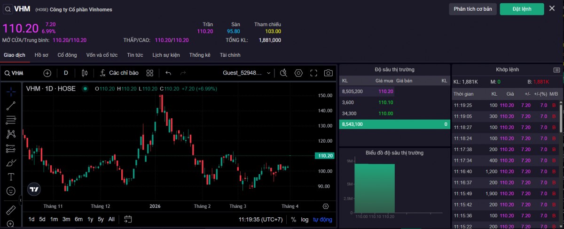Open the emoji icons tool
564x229 pixels.
tap(11, 191)
